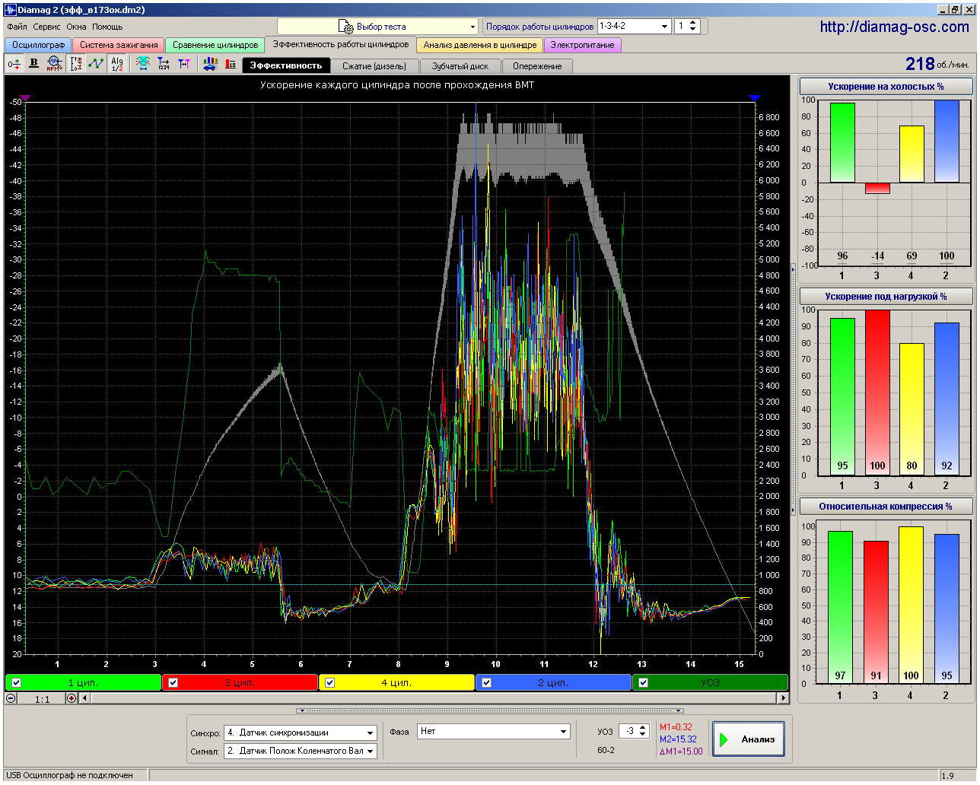Viewport: 980px width, 785px height.
Task: Click the zoom-out minus icon below graph
Action: tap(11, 698)
